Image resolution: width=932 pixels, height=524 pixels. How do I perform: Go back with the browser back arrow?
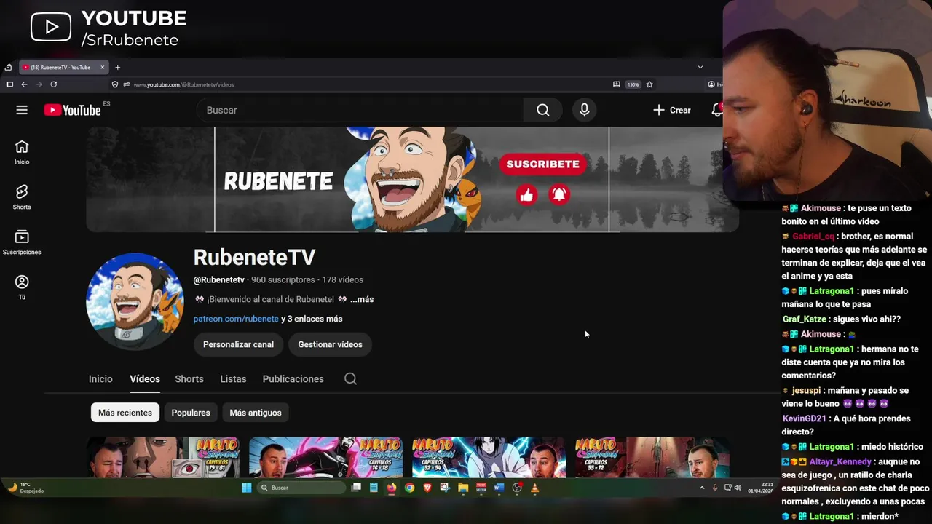pyautogui.click(x=24, y=84)
